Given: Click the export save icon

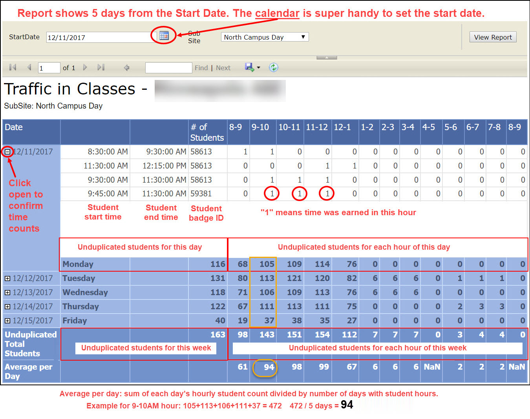Looking at the screenshot, I should pos(250,67).
